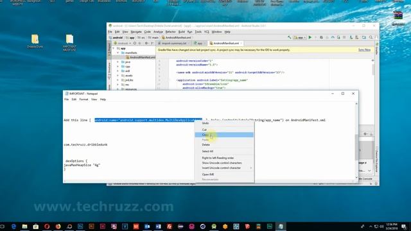The height and width of the screenshot is (231, 411).
Task: Choose Undo from the context menu
Action: 224,123
